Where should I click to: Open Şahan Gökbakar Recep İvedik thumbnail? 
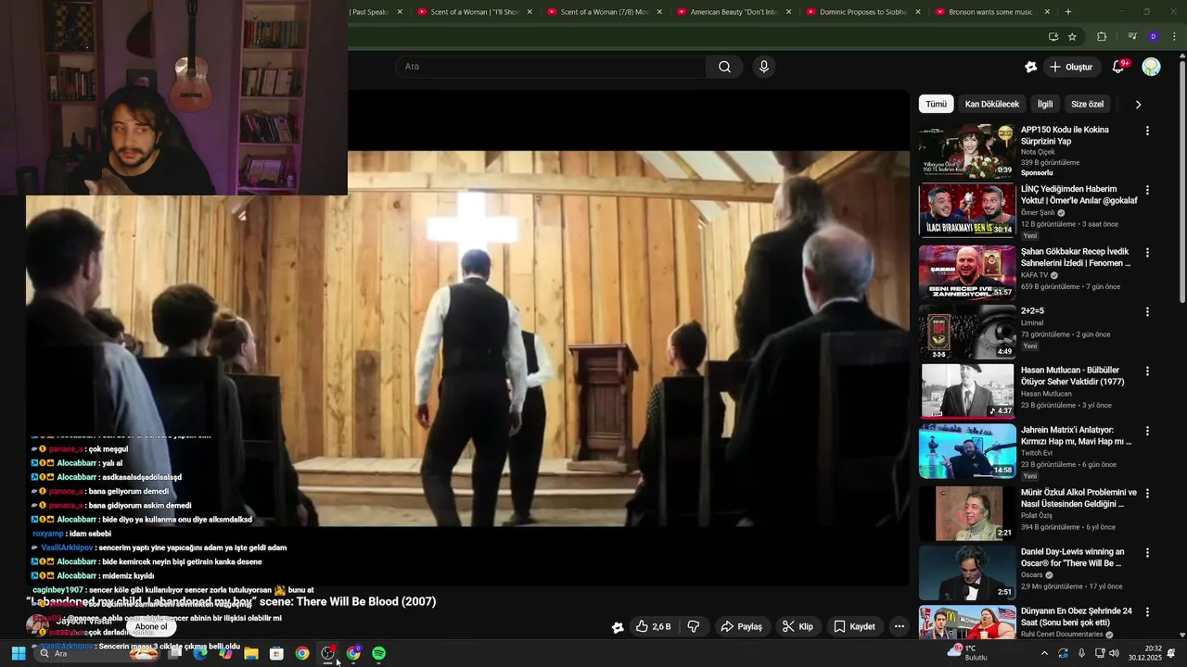pos(966,272)
